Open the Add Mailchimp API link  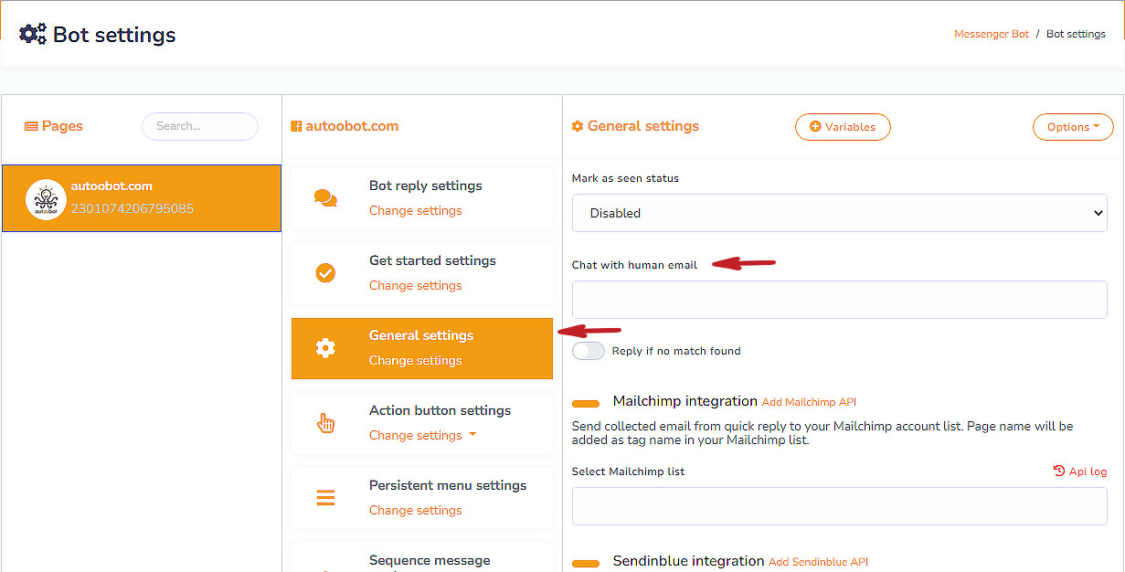click(x=809, y=402)
